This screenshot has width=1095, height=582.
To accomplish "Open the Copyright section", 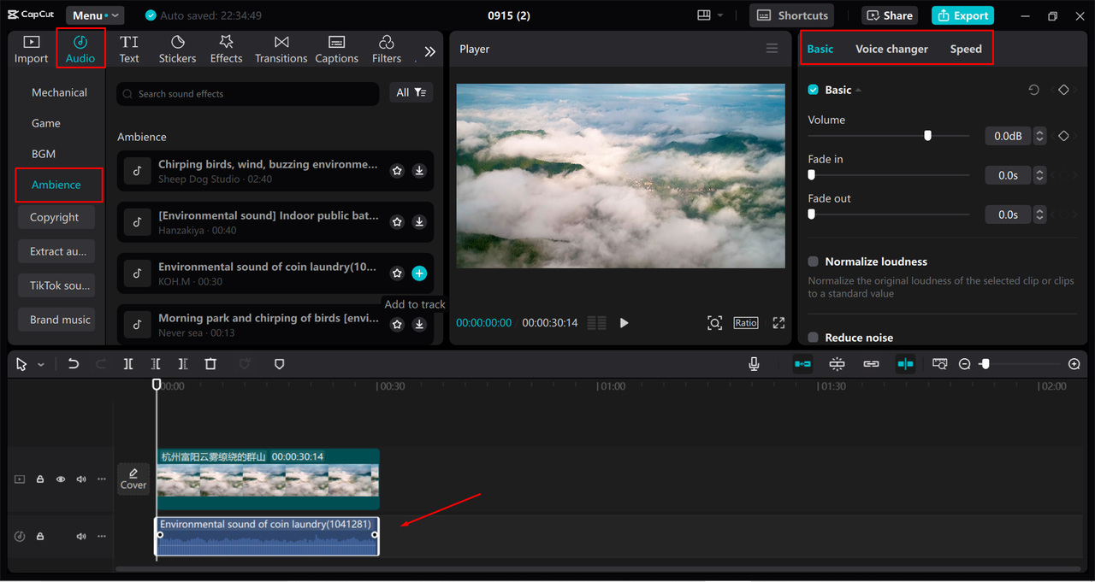I will (x=55, y=217).
